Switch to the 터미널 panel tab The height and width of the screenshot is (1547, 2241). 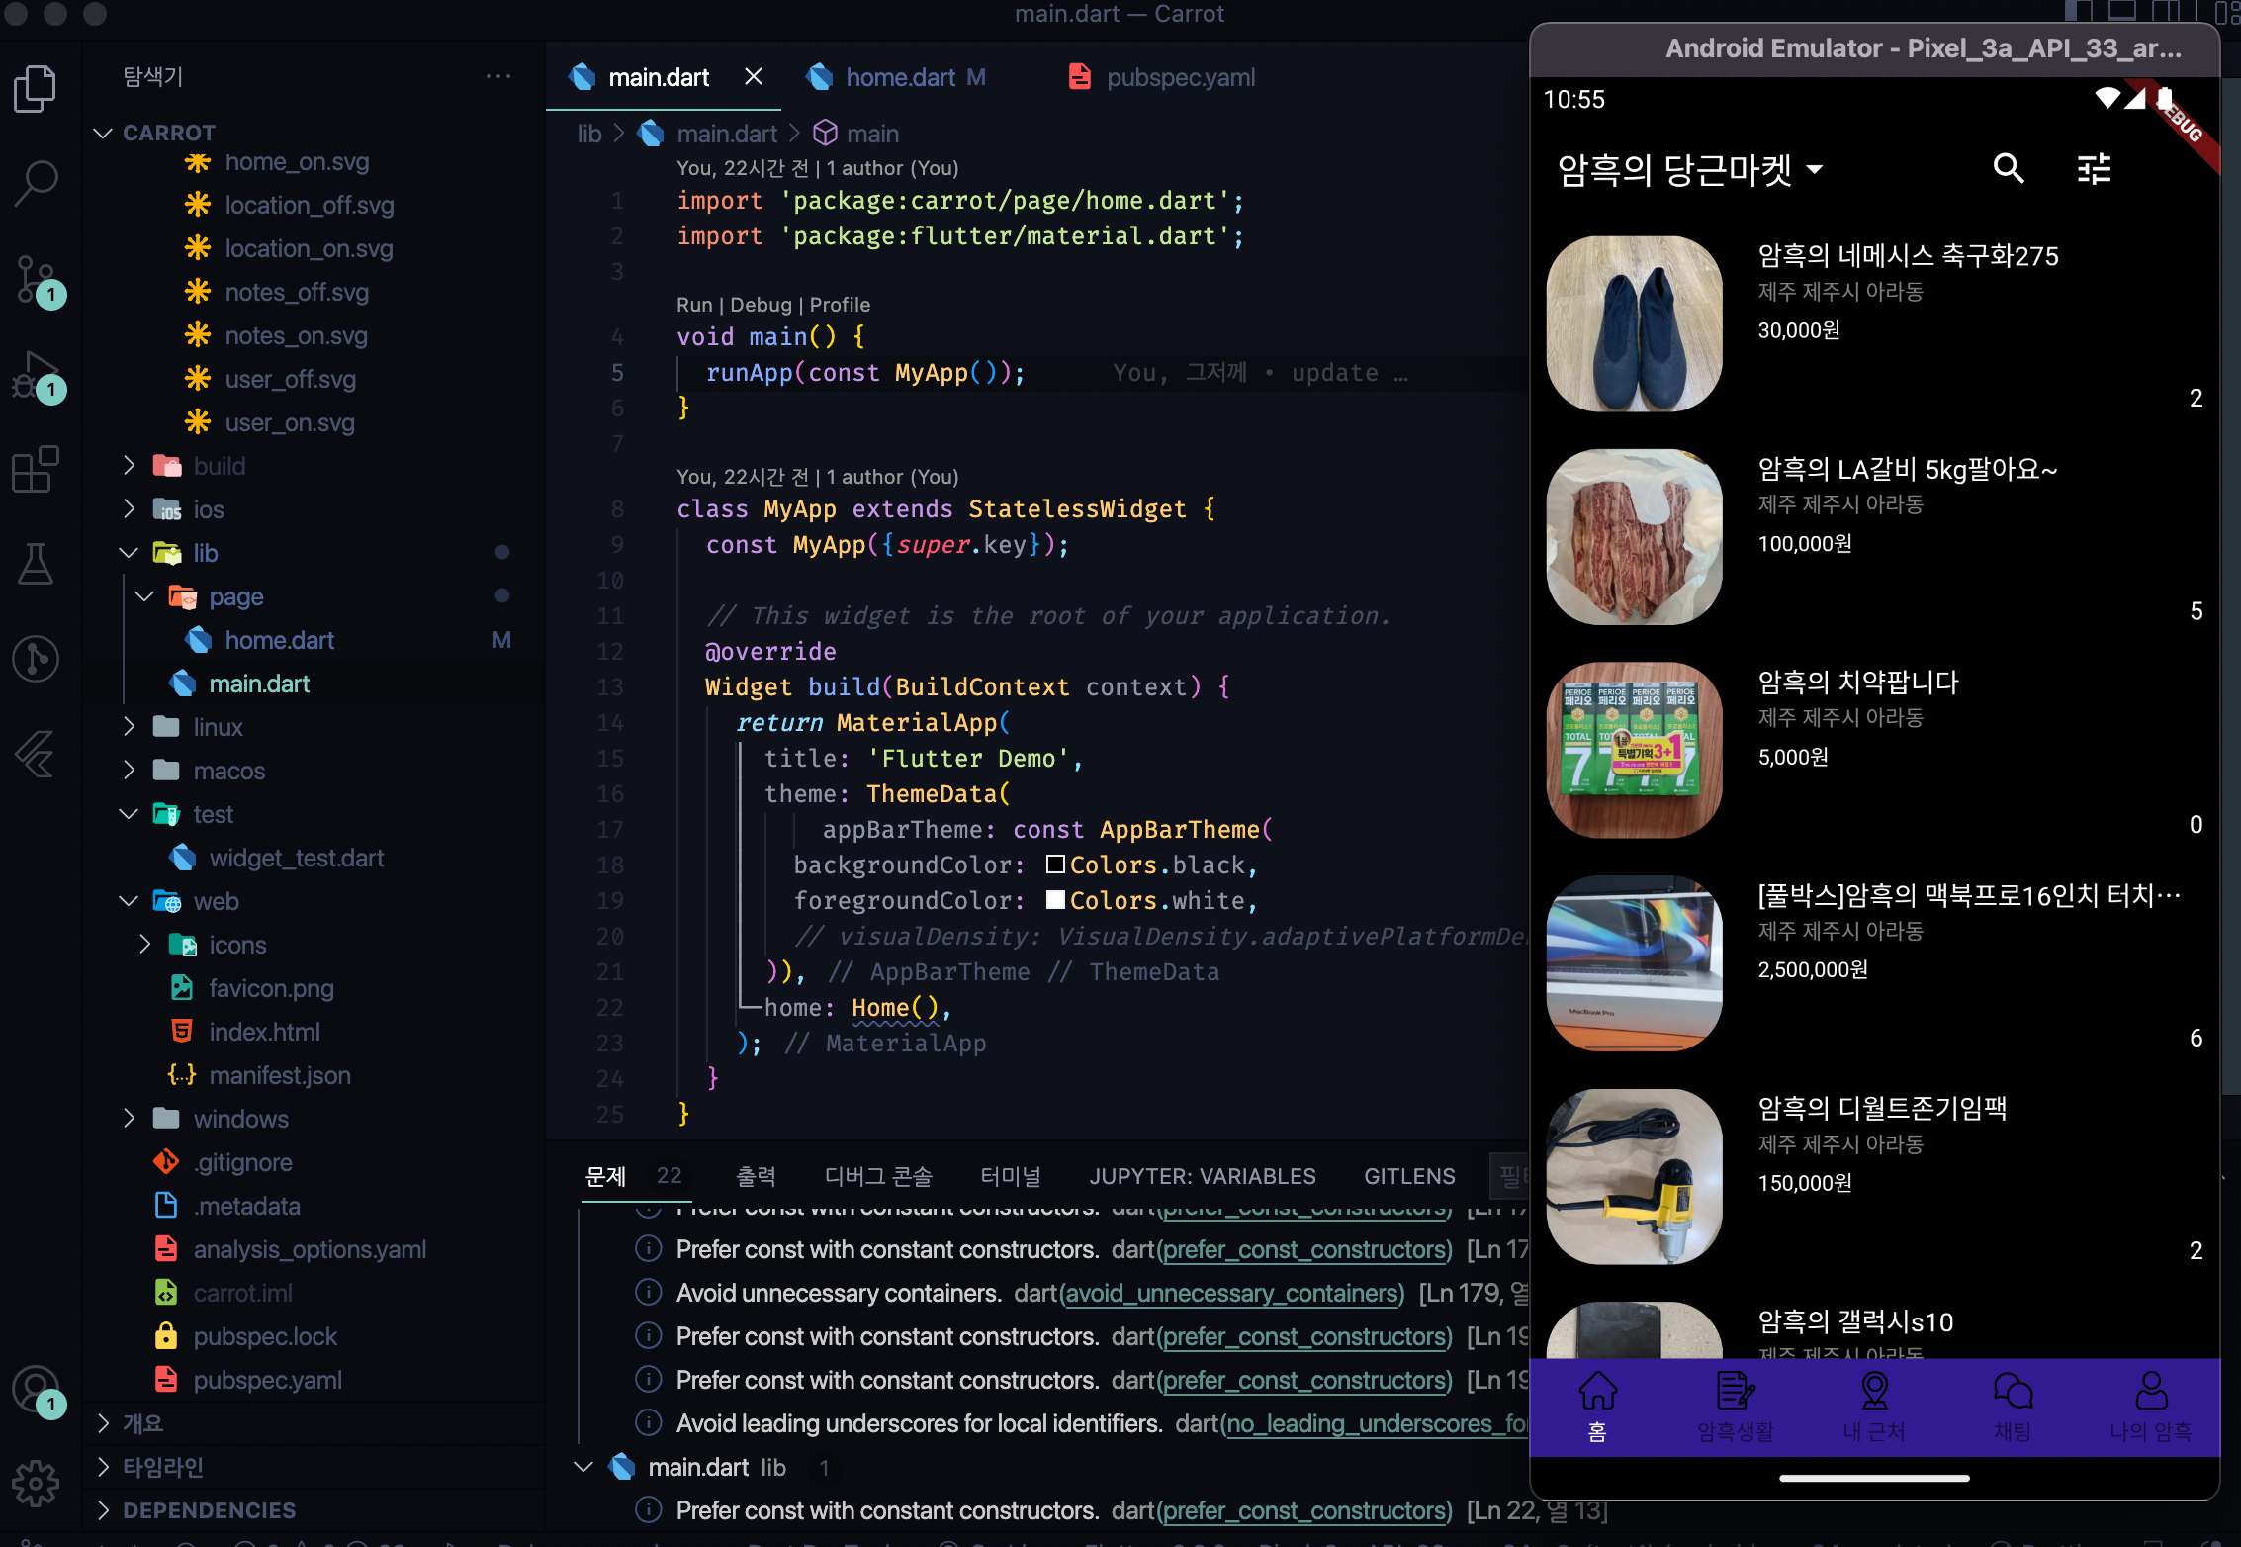tap(1010, 1176)
